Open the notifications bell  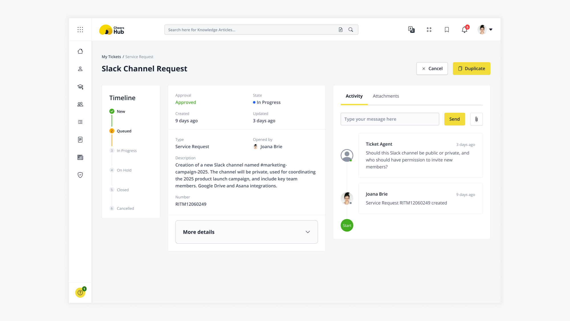pyautogui.click(x=464, y=30)
